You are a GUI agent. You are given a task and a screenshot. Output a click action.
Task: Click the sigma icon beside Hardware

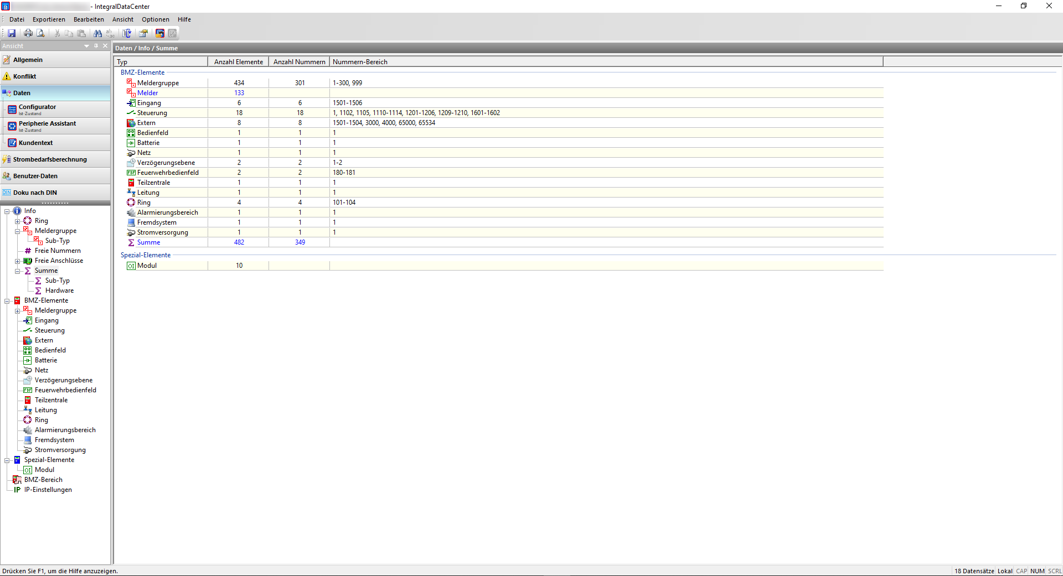tap(38, 290)
